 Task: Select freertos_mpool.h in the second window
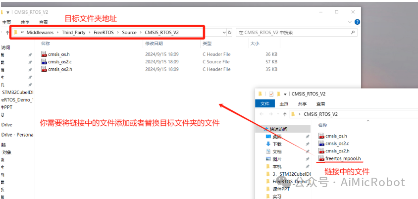click(343, 158)
